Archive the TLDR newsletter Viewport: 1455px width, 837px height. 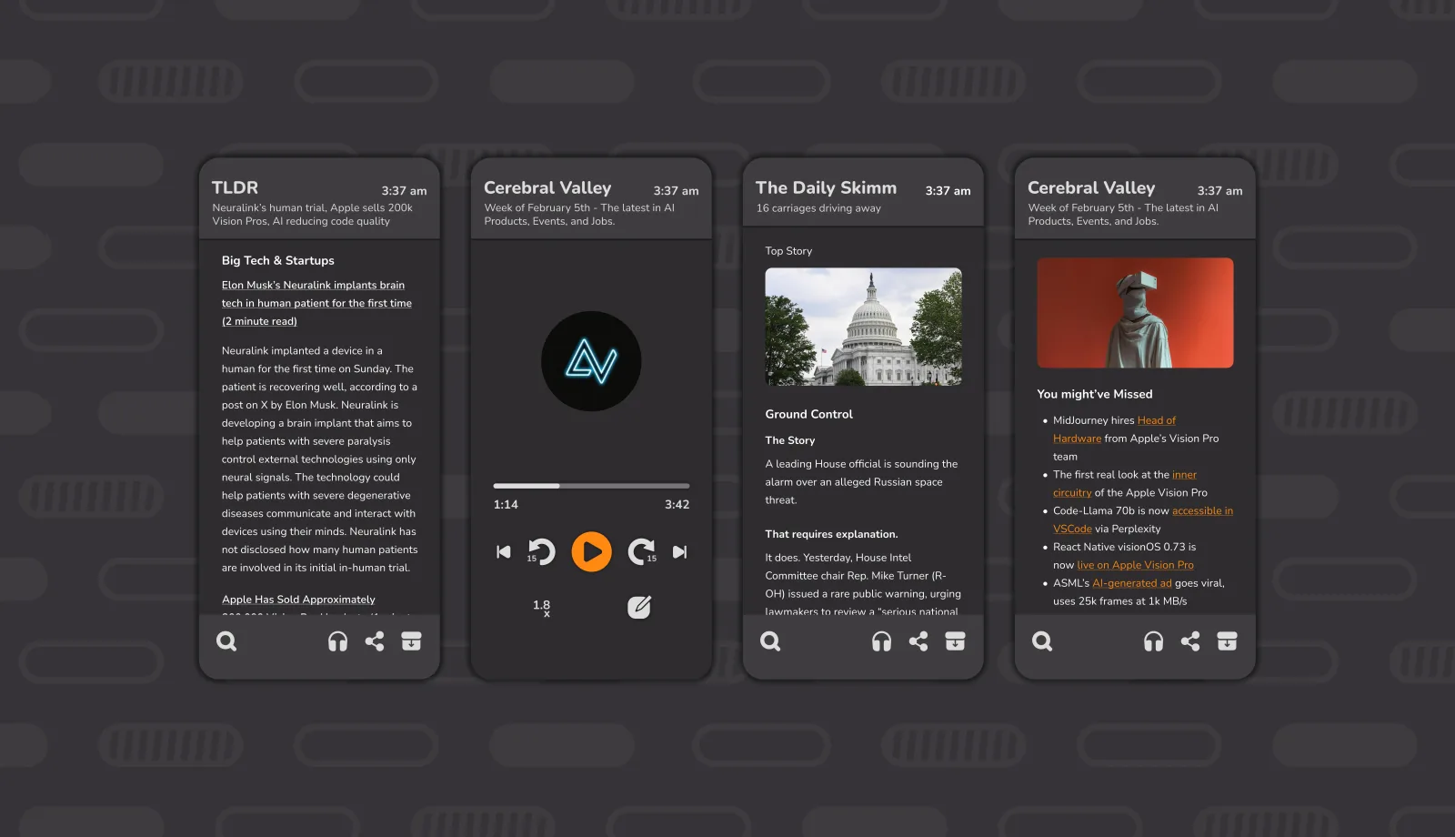(411, 641)
